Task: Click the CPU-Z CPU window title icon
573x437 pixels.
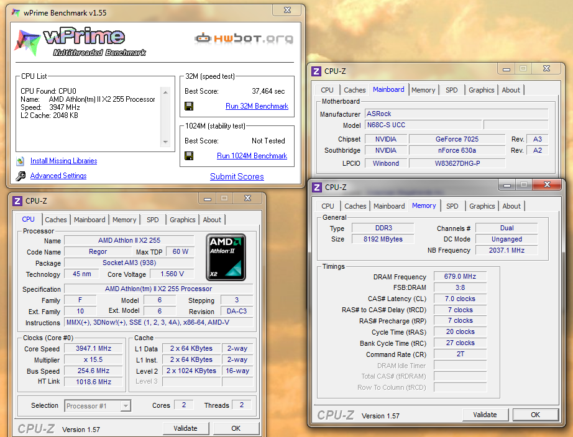Action: pyautogui.click(x=17, y=200)
